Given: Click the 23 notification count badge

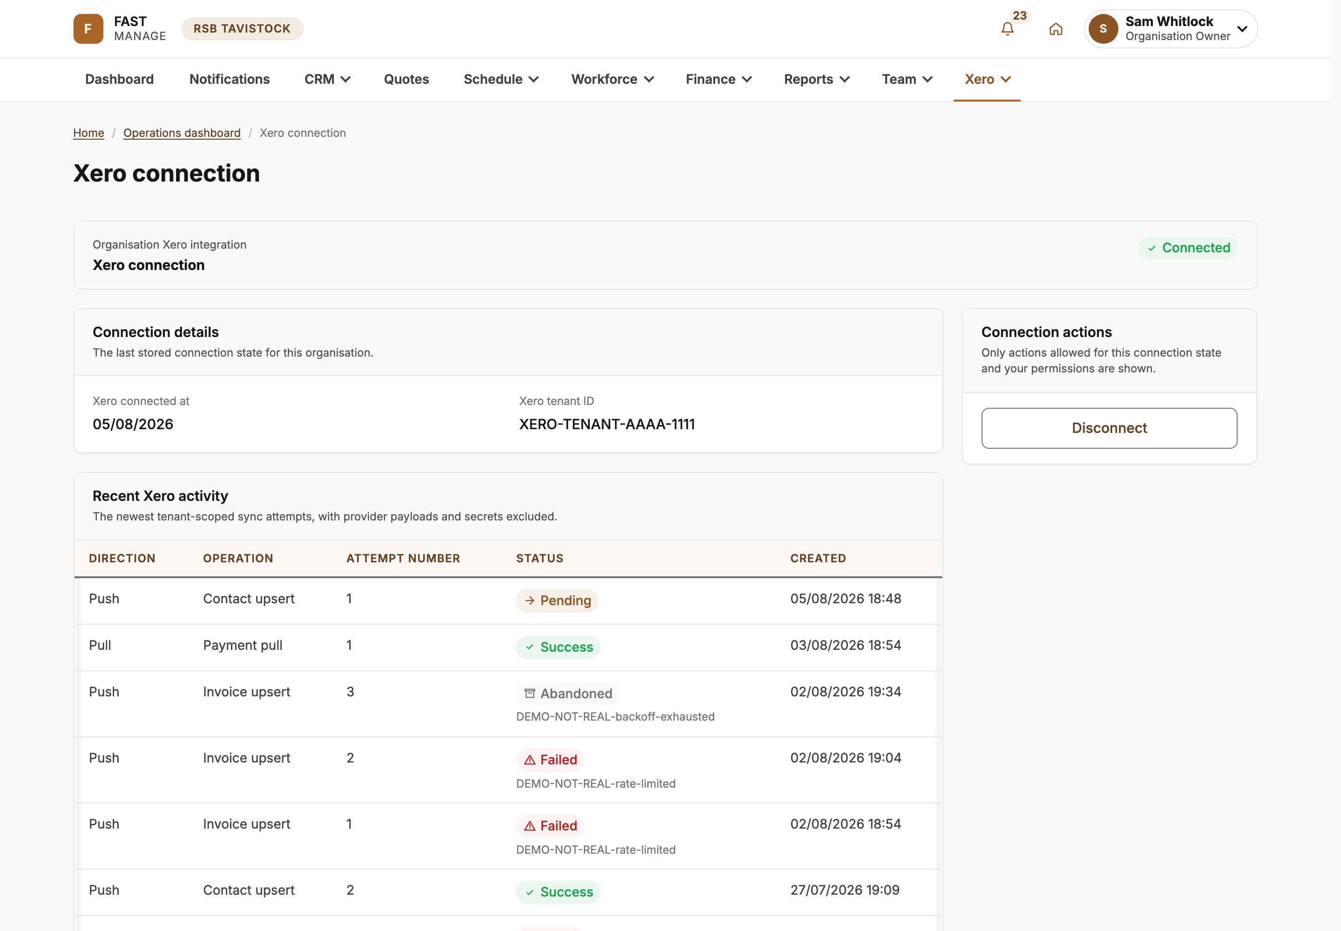Looking at the screenshot, I should tap(1019, 16).
